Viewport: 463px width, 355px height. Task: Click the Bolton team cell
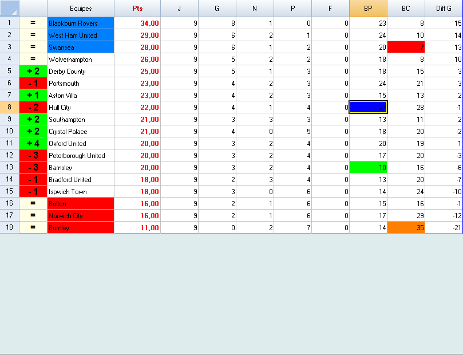tap(81, 203)
